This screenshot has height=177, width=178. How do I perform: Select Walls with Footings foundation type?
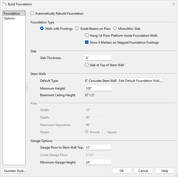[x=42, y=28]
